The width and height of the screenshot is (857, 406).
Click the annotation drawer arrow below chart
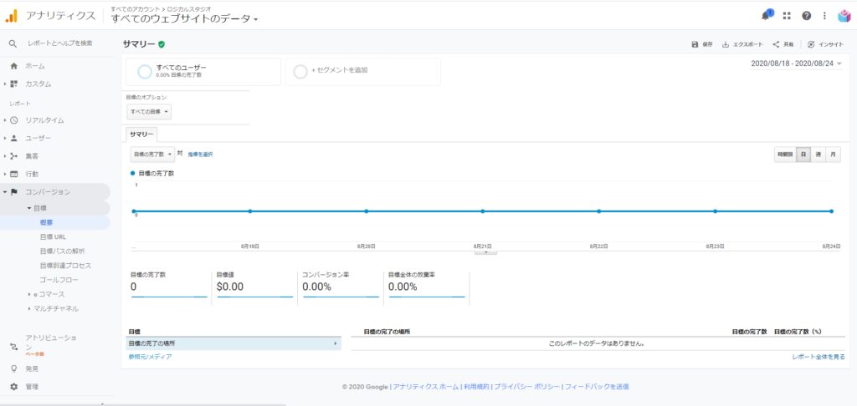(486, 252)
